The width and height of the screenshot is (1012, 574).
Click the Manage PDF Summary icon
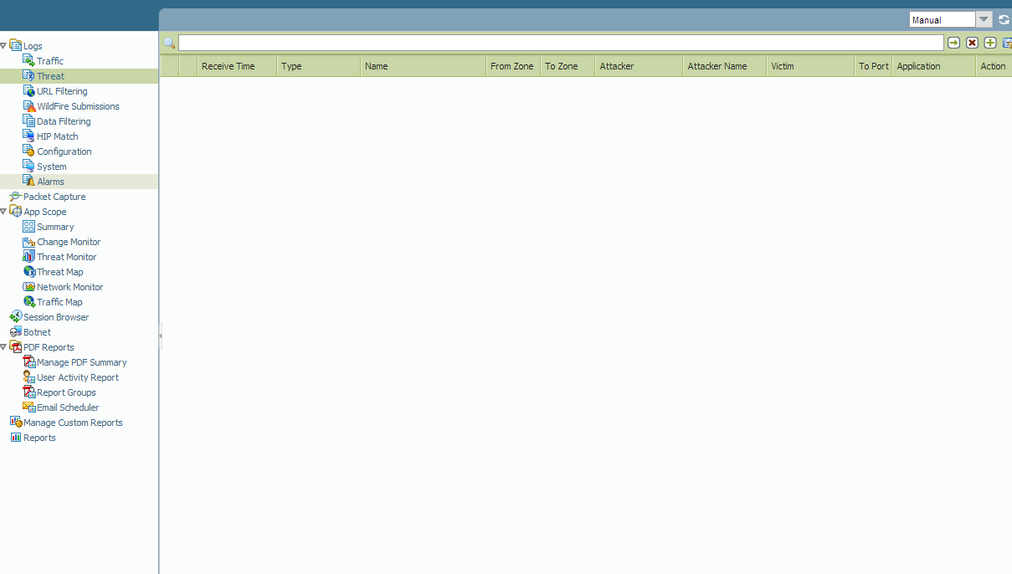[28, 362]
